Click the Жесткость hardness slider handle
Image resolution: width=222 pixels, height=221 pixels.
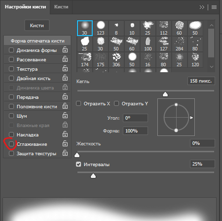pyautogui.click(x=77, y=155)
